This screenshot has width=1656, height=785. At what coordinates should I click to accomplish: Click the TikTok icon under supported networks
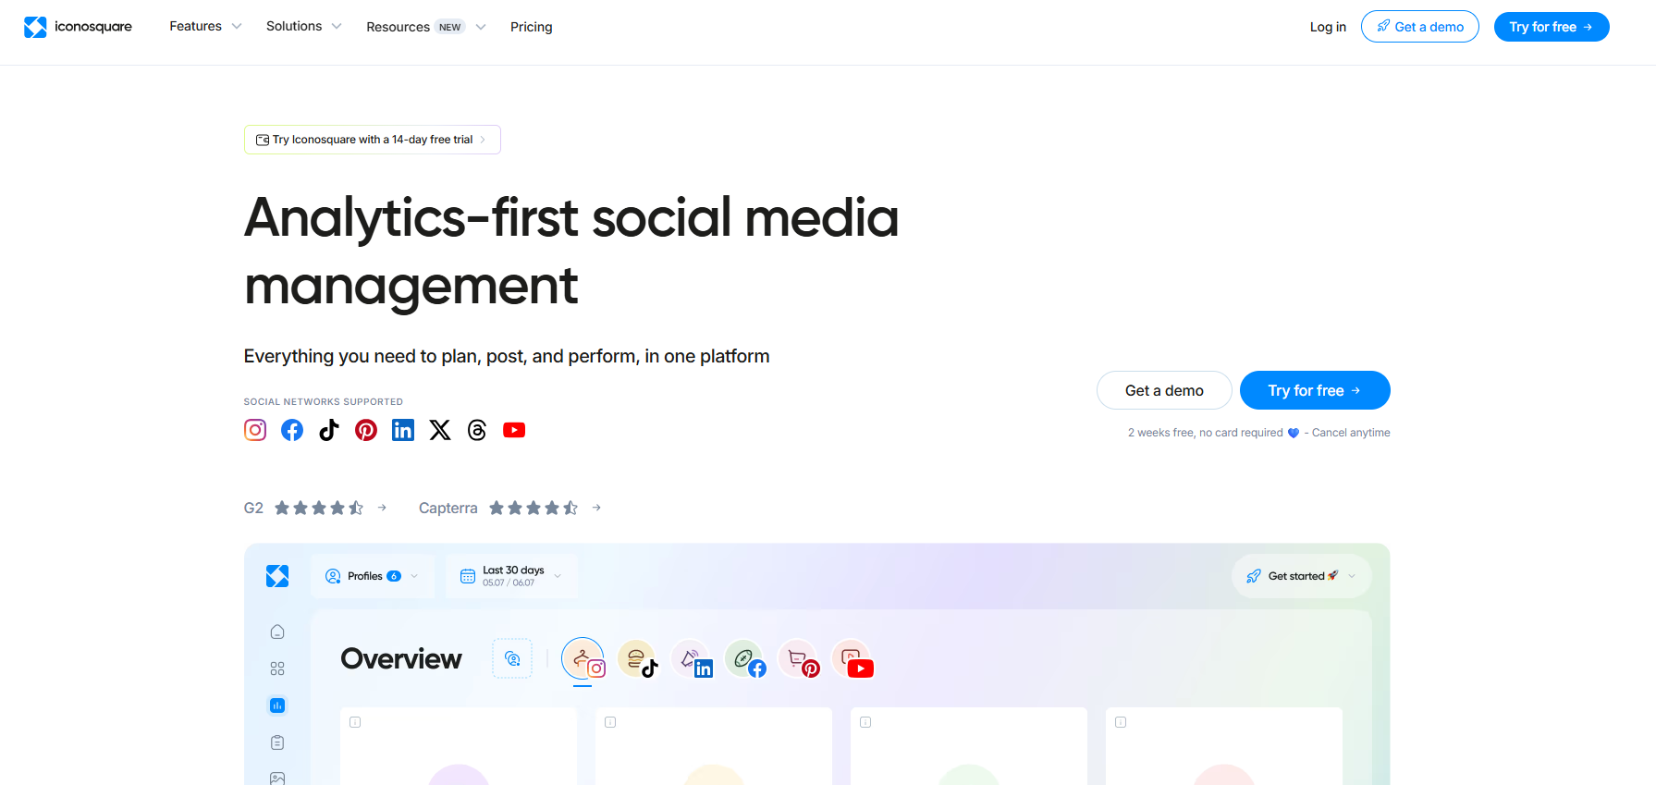pyautogui.click(x=329, y=430)
